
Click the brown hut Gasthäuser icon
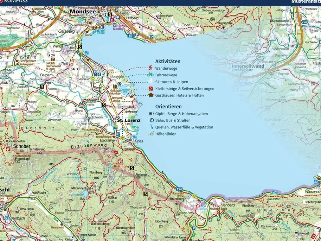pos(150,95)
